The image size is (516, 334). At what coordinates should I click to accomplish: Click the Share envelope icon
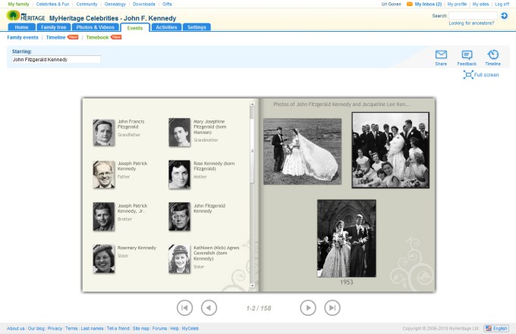point(441,55)
